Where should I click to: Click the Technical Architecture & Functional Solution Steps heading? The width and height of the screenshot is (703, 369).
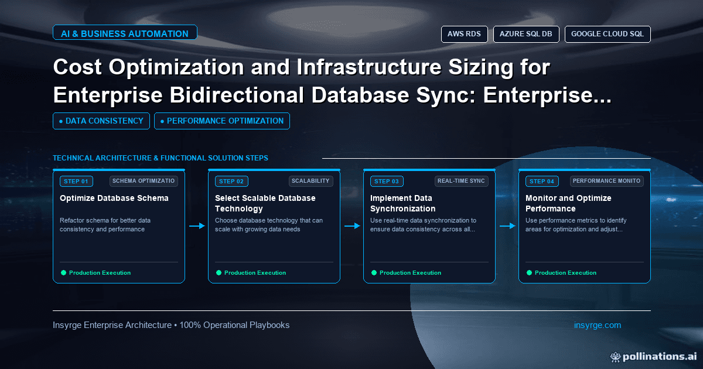161,158
